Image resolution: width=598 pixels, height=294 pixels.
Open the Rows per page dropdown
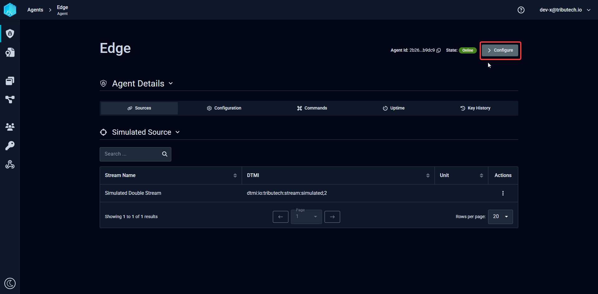click(x=501, y=217)
